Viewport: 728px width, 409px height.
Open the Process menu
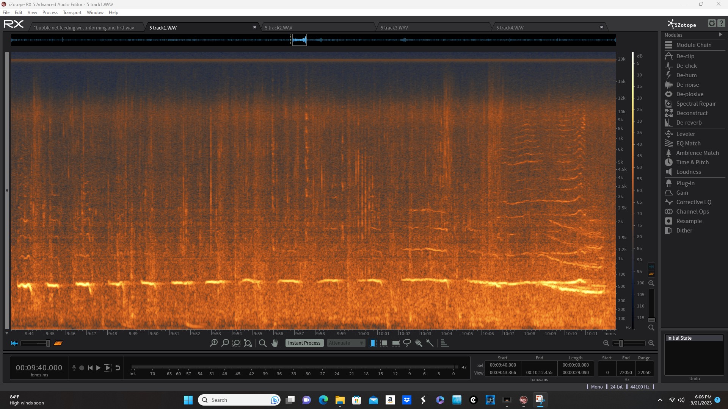(x=50, y=12)
